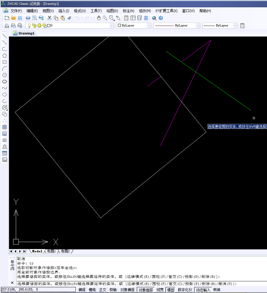Open the ByLayer linetype dropdown
Viewport: 267px width, 293px height.
[x=198, y=26]
